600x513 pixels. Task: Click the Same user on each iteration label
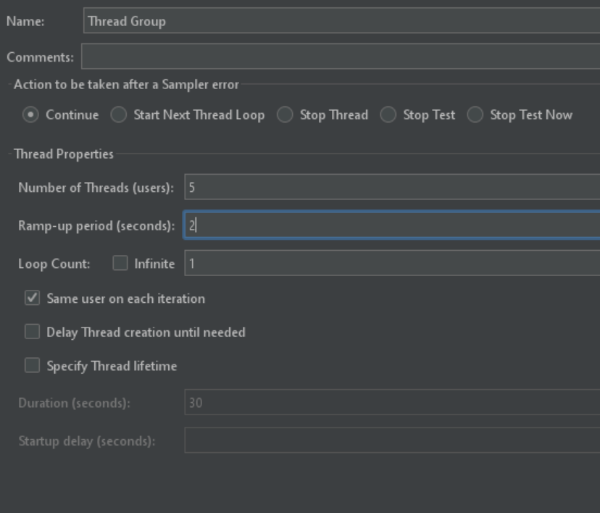[126, 299]
